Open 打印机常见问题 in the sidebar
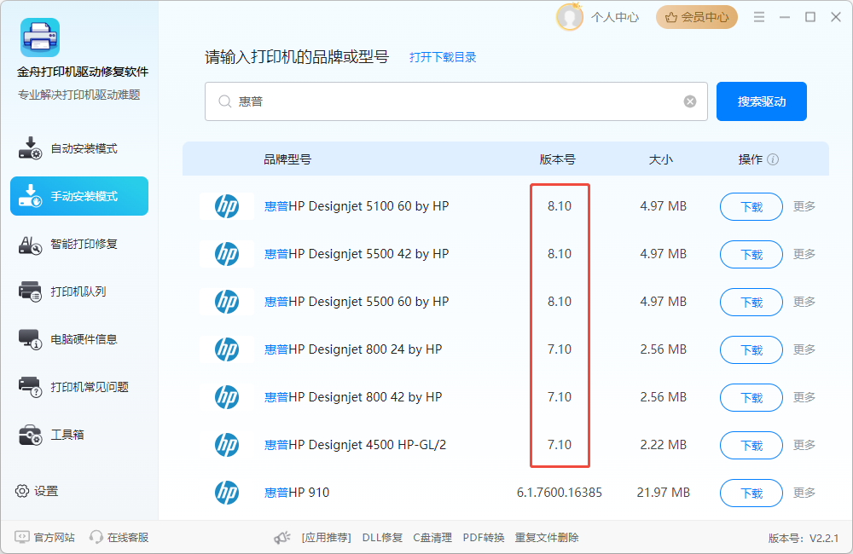Viewport: 853px width, 554px height. (x=78, y=387)
